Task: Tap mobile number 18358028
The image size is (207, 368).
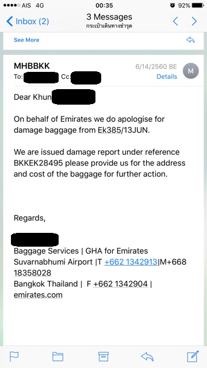Action: pos(32,273)
